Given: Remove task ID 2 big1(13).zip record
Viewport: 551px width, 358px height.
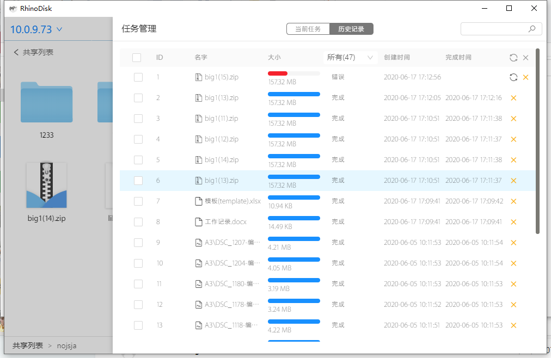Looking at the screenshot, I should tap(513, 98).
